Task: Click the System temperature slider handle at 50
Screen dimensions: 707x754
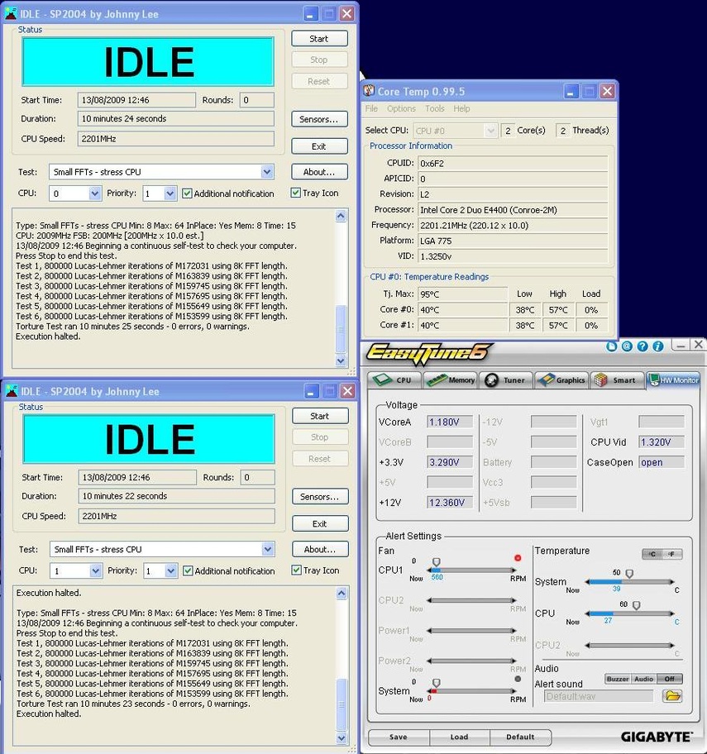Action: click(x=629, y=574)
